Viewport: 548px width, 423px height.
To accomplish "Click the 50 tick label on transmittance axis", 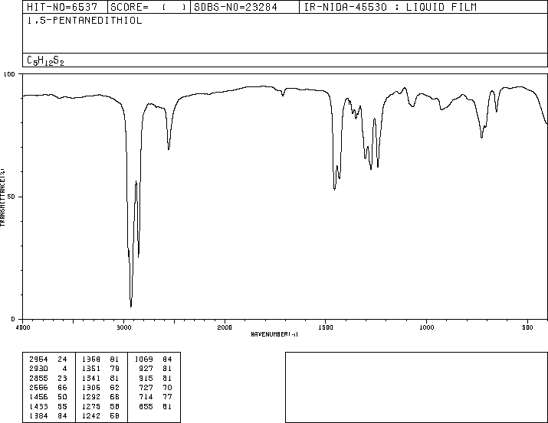I will [x=11, y=197].
